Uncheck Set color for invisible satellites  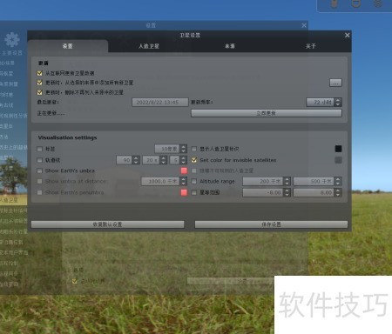[194, 160]
